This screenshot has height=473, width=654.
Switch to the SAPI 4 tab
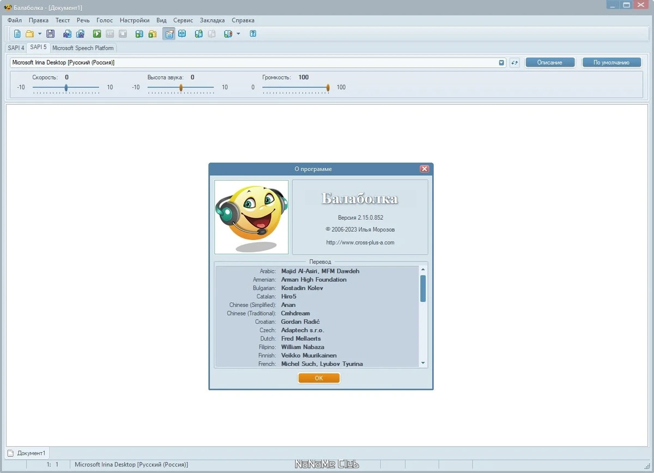point(16,48)
